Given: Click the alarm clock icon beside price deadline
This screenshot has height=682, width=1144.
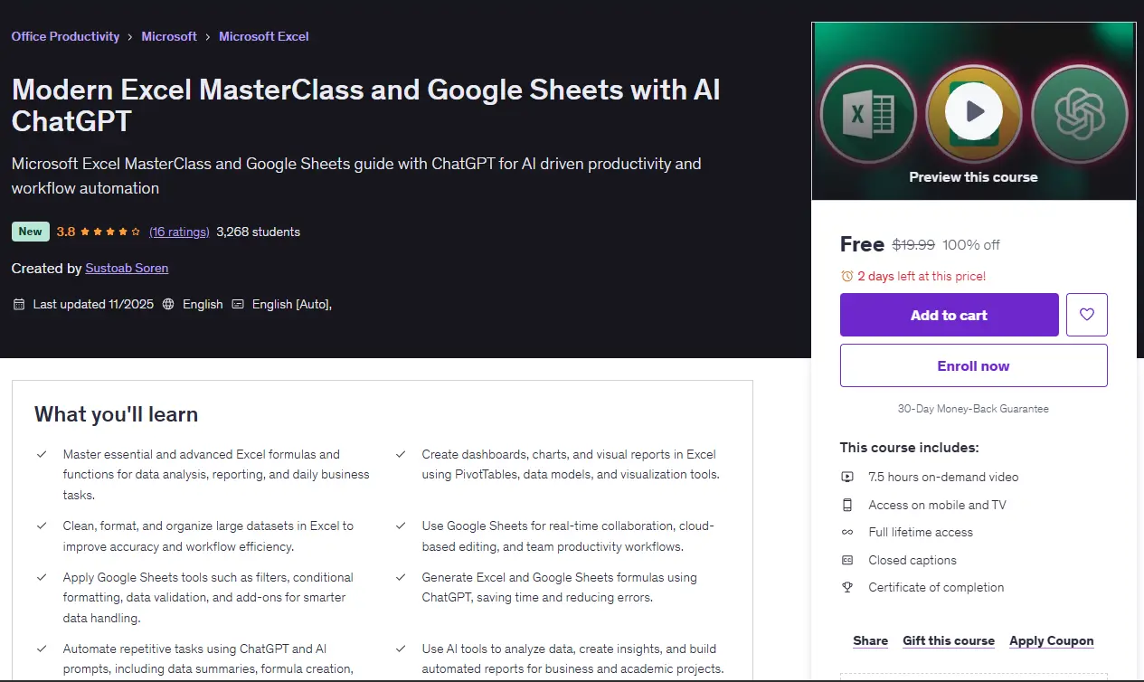Looking at the screenshot, I should click(846, 276).
